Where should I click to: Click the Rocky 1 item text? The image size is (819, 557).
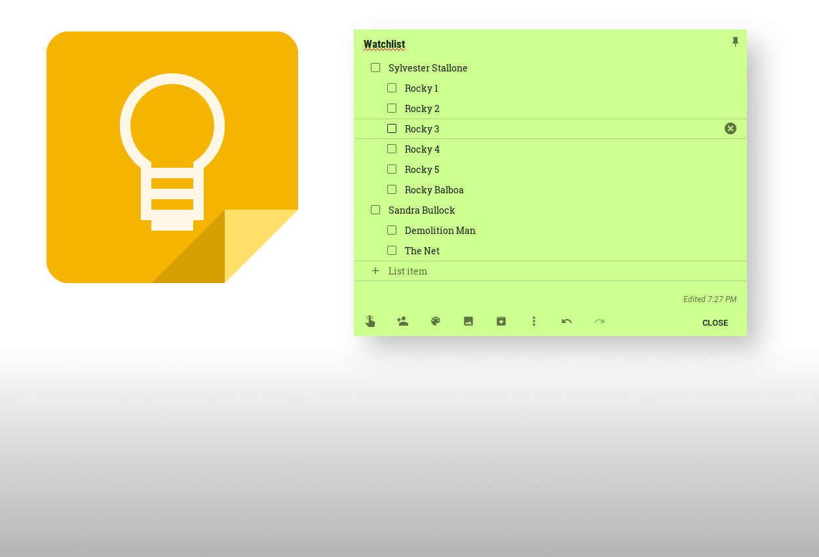421,88
